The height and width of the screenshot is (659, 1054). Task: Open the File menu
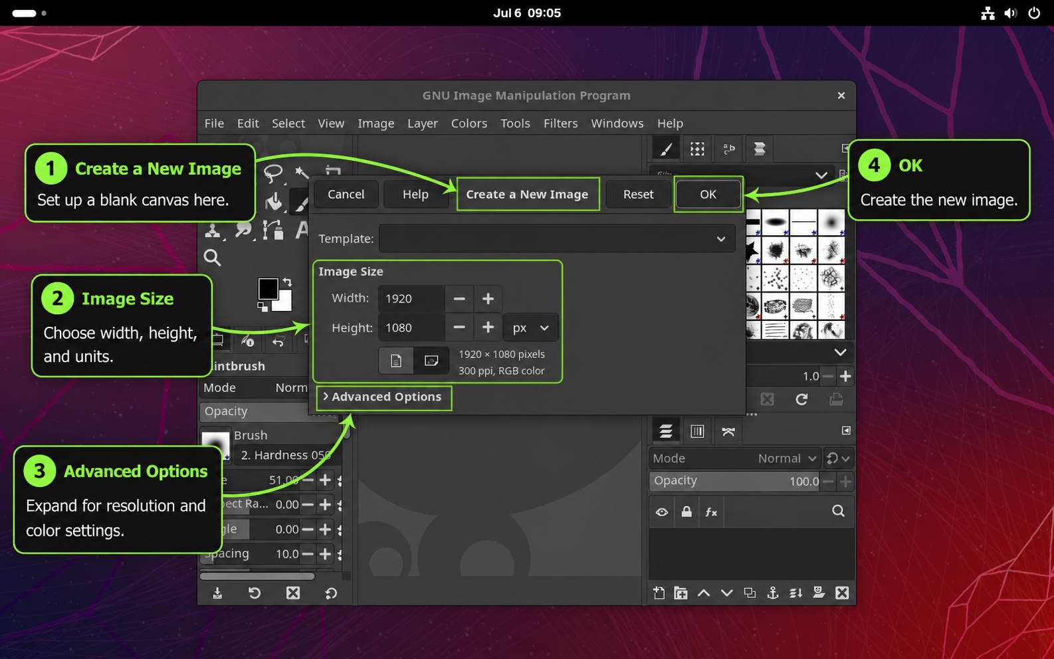[214, 124]
